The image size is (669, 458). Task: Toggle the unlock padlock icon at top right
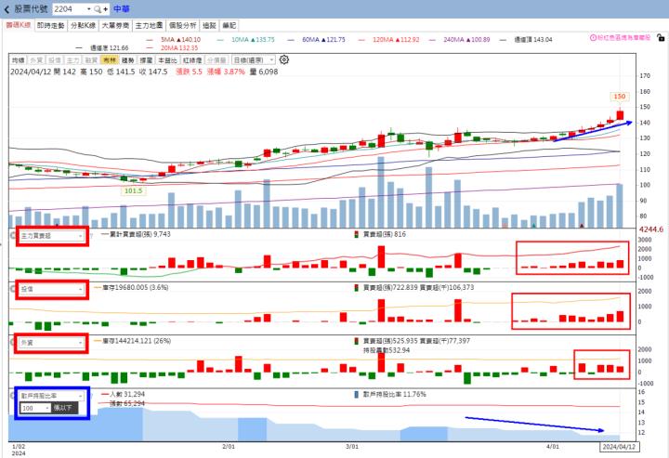pyautogui.click(x=661, y=38)
